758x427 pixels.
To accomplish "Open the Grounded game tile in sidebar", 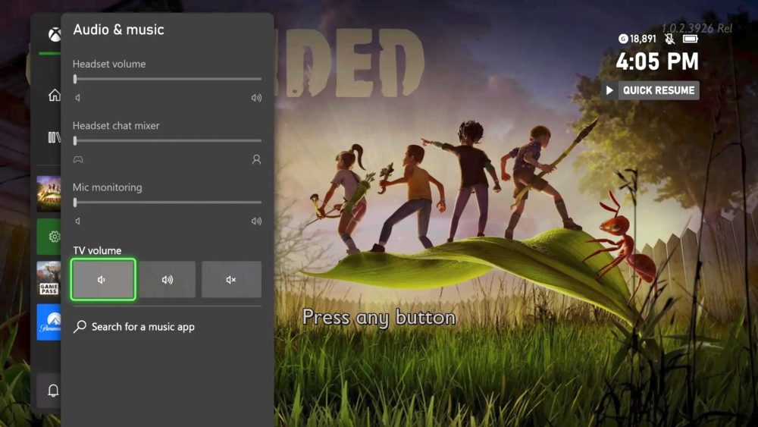I will 49,194.
